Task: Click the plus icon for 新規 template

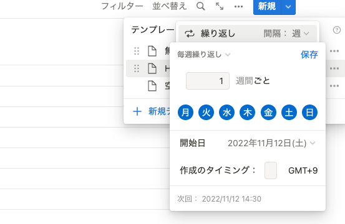Action: click(137, 111)
